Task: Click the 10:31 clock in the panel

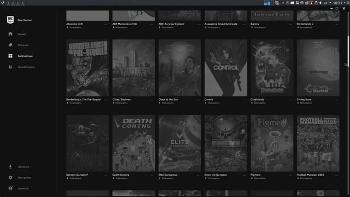Action: 337,3
